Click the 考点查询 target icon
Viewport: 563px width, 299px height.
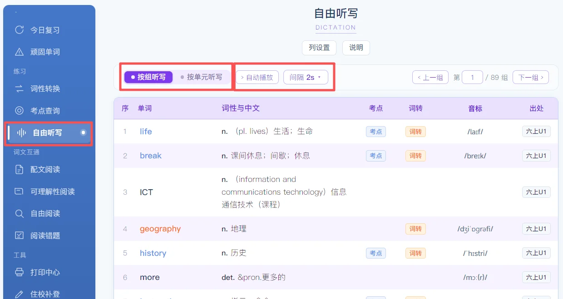(19, 111)
